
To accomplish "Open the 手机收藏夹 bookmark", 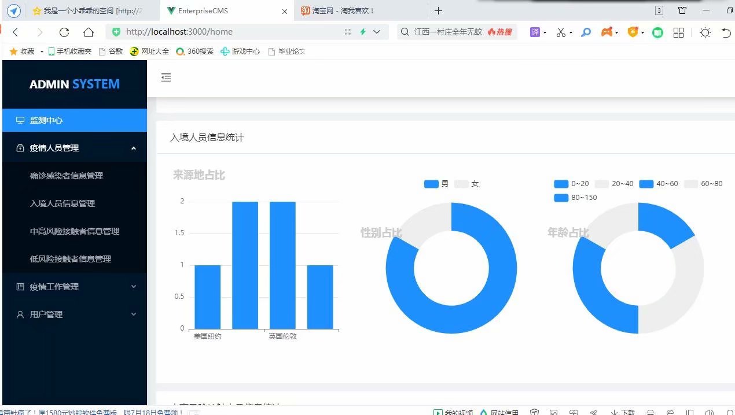I will 69,51.
